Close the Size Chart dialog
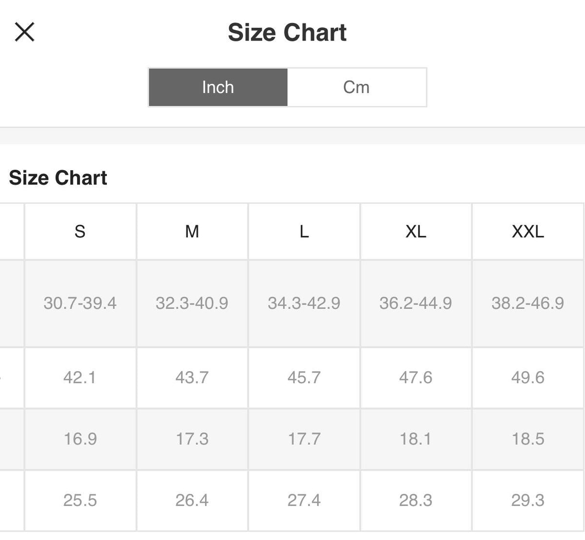 click(24, 32)
